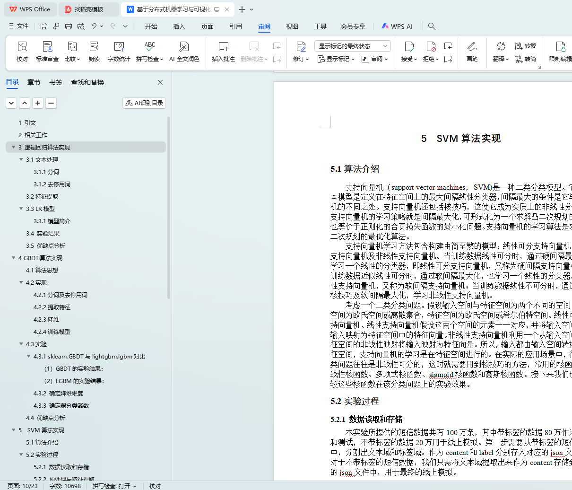572x490 pixels.
Task: Open the search magnifier icon
Action: (432, 26)
